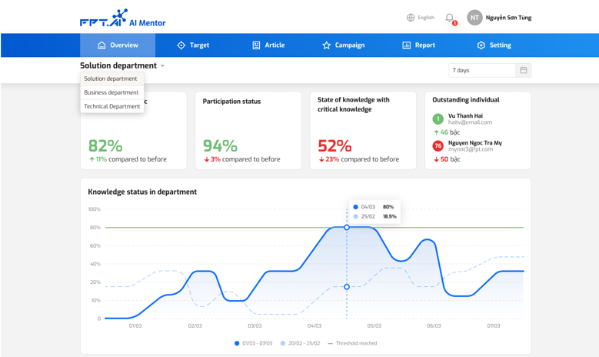Open the notifications bell
599x357 pixels.
click(450, 18)
